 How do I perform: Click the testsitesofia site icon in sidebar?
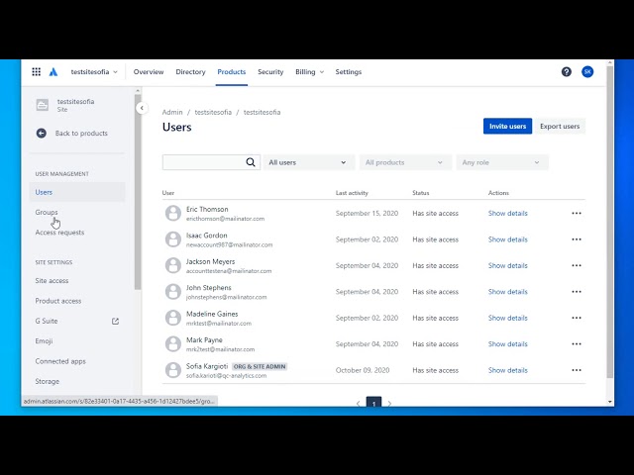[43, 105]
